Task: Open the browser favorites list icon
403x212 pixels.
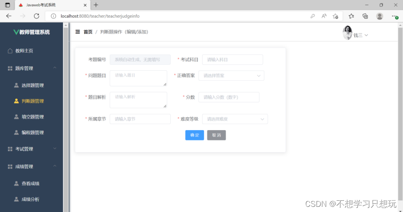Action: click(351, 16)
